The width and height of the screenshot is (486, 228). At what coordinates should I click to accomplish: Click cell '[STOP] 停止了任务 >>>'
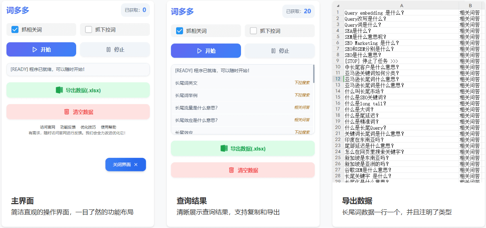[x=401, y=61]
